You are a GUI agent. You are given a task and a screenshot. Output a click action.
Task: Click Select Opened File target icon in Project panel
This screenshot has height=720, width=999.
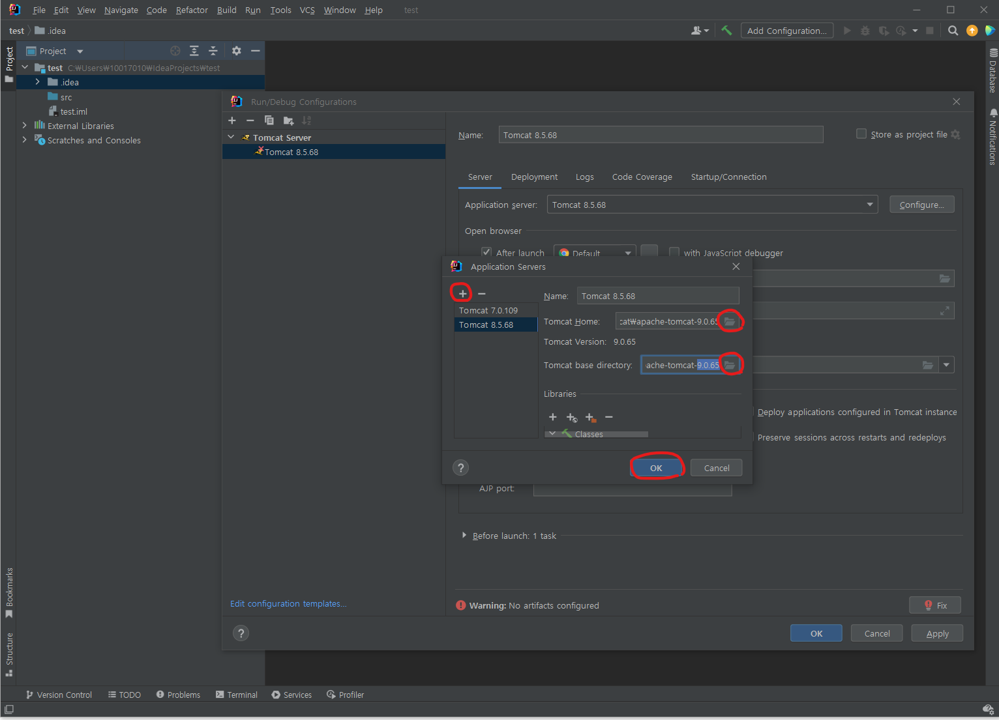[175, 51]
